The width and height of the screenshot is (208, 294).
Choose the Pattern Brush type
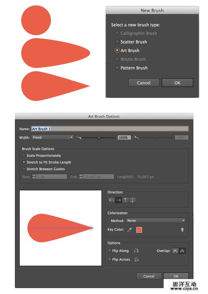pos(117,68)
